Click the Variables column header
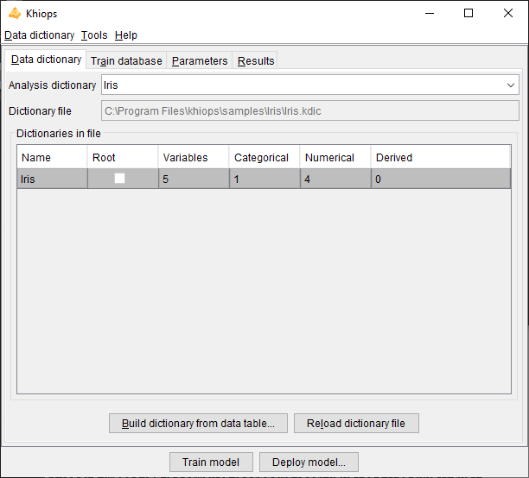 click(194, 158)
